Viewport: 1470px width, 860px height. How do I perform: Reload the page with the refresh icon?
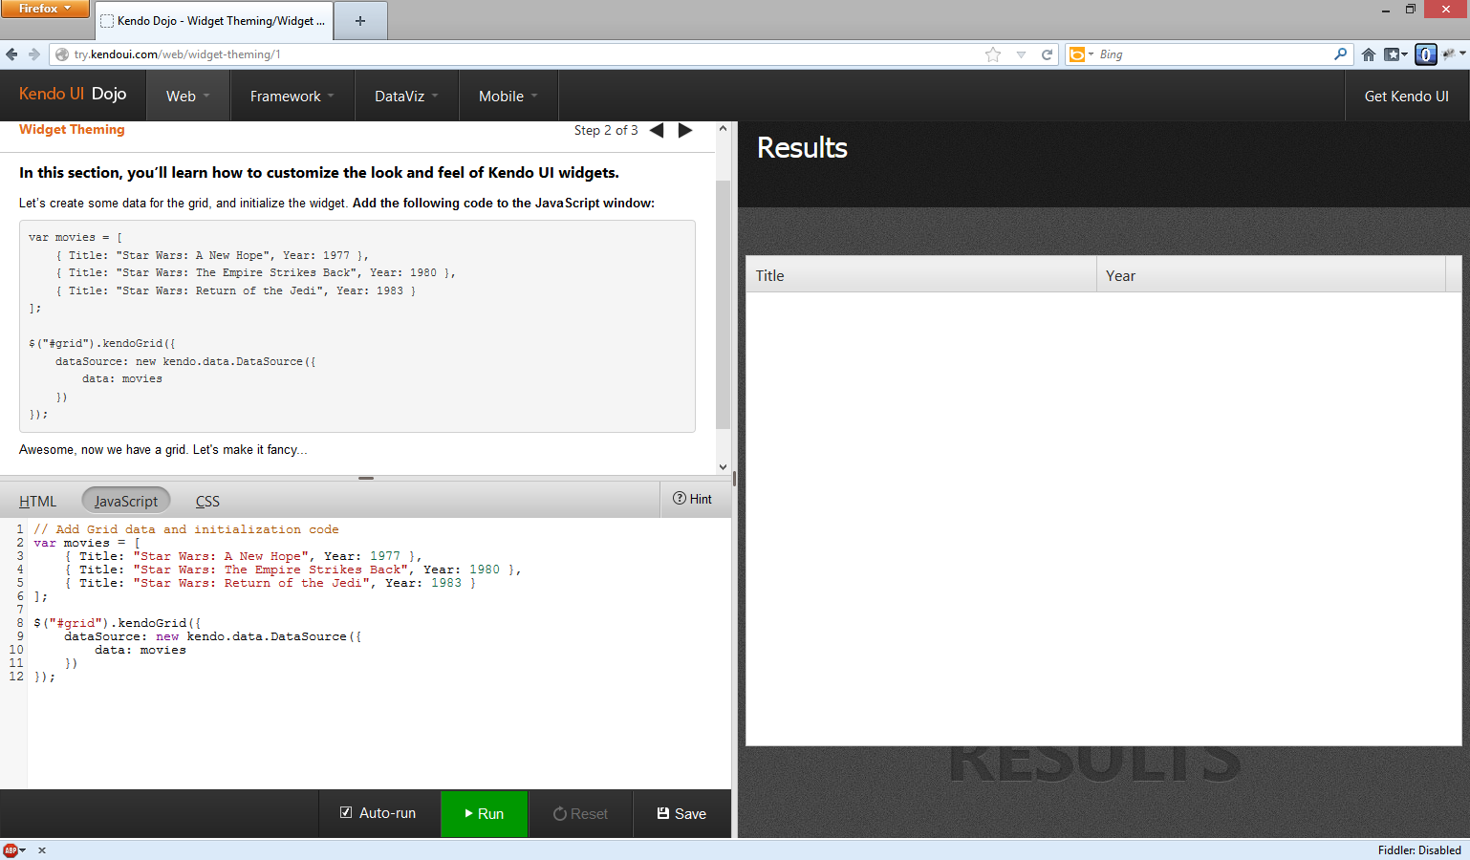coord(1047,54)
